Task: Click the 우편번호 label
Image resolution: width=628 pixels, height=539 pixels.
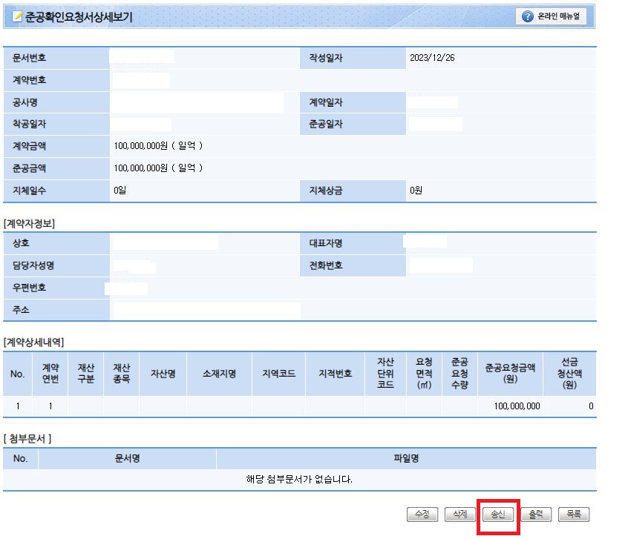Action: coord(29,288)
